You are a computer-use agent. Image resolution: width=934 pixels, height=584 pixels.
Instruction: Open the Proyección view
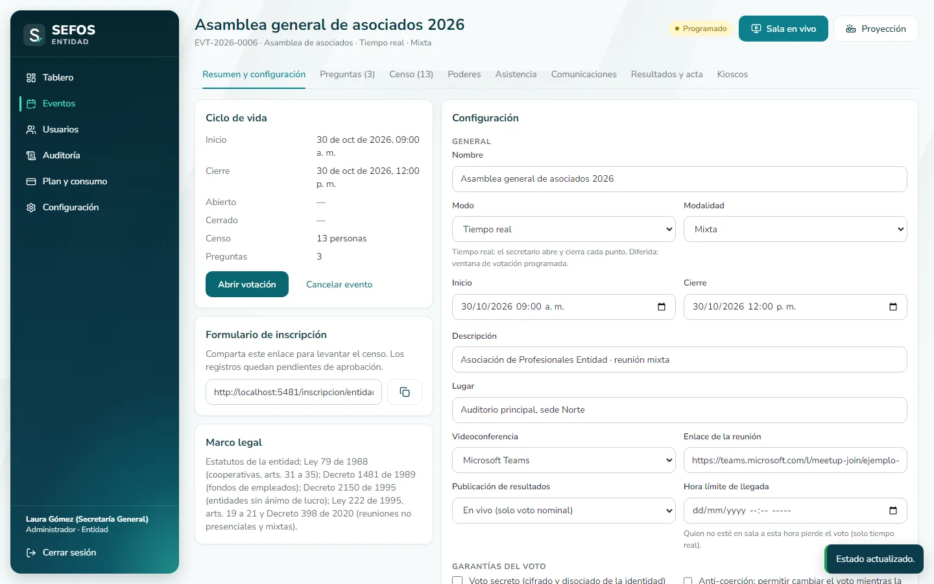(x=876, y=29)
